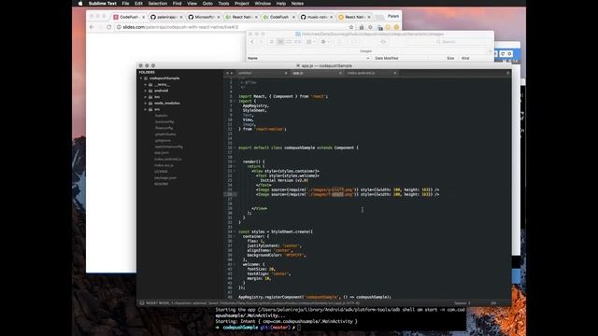Switch to the palaniraja GitHub Chrome tab

pos(166,17)
